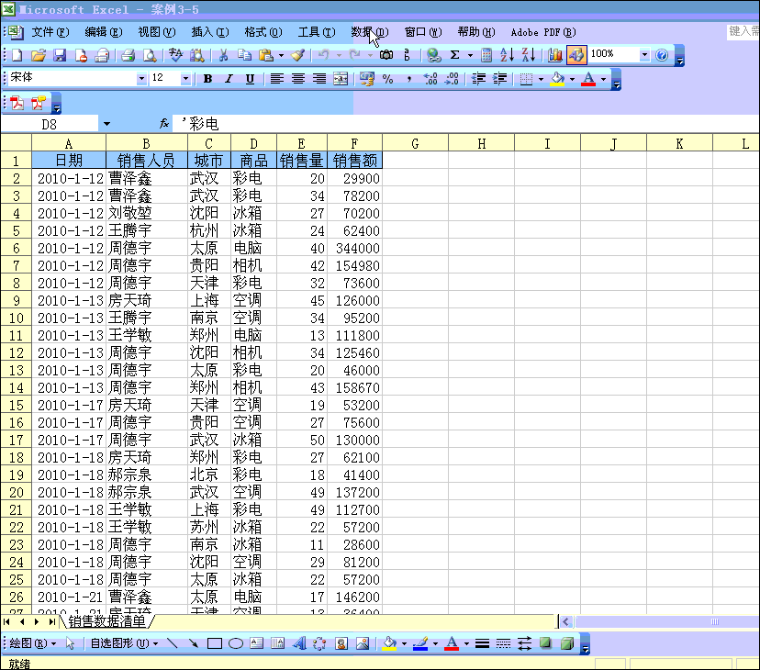Open the zoom level dropdown at 100%
This screenshot has height=670, width=760.
[x=644, y=55]
